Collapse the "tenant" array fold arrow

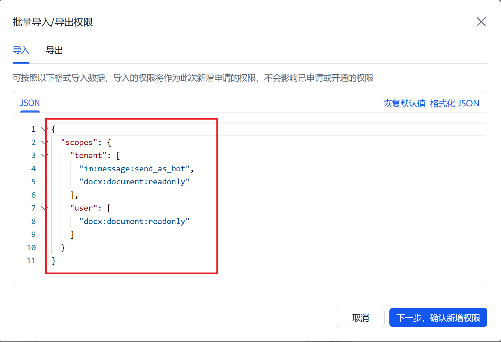44,156
